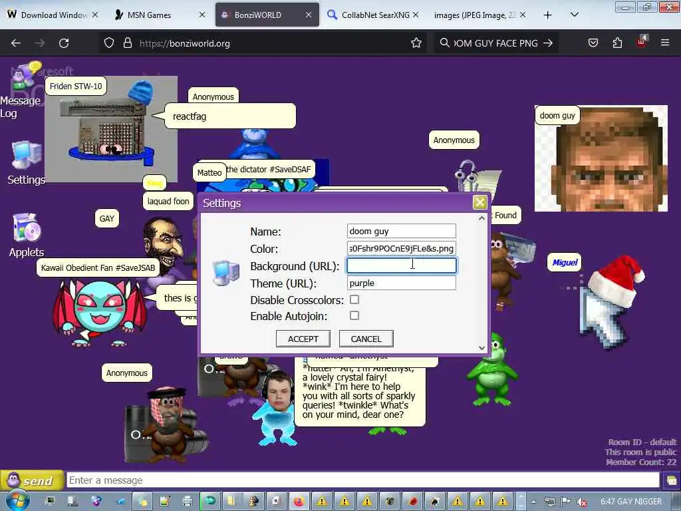Click the Matteo name tag
Screen dimensions: 681x511
pos(209,172)
